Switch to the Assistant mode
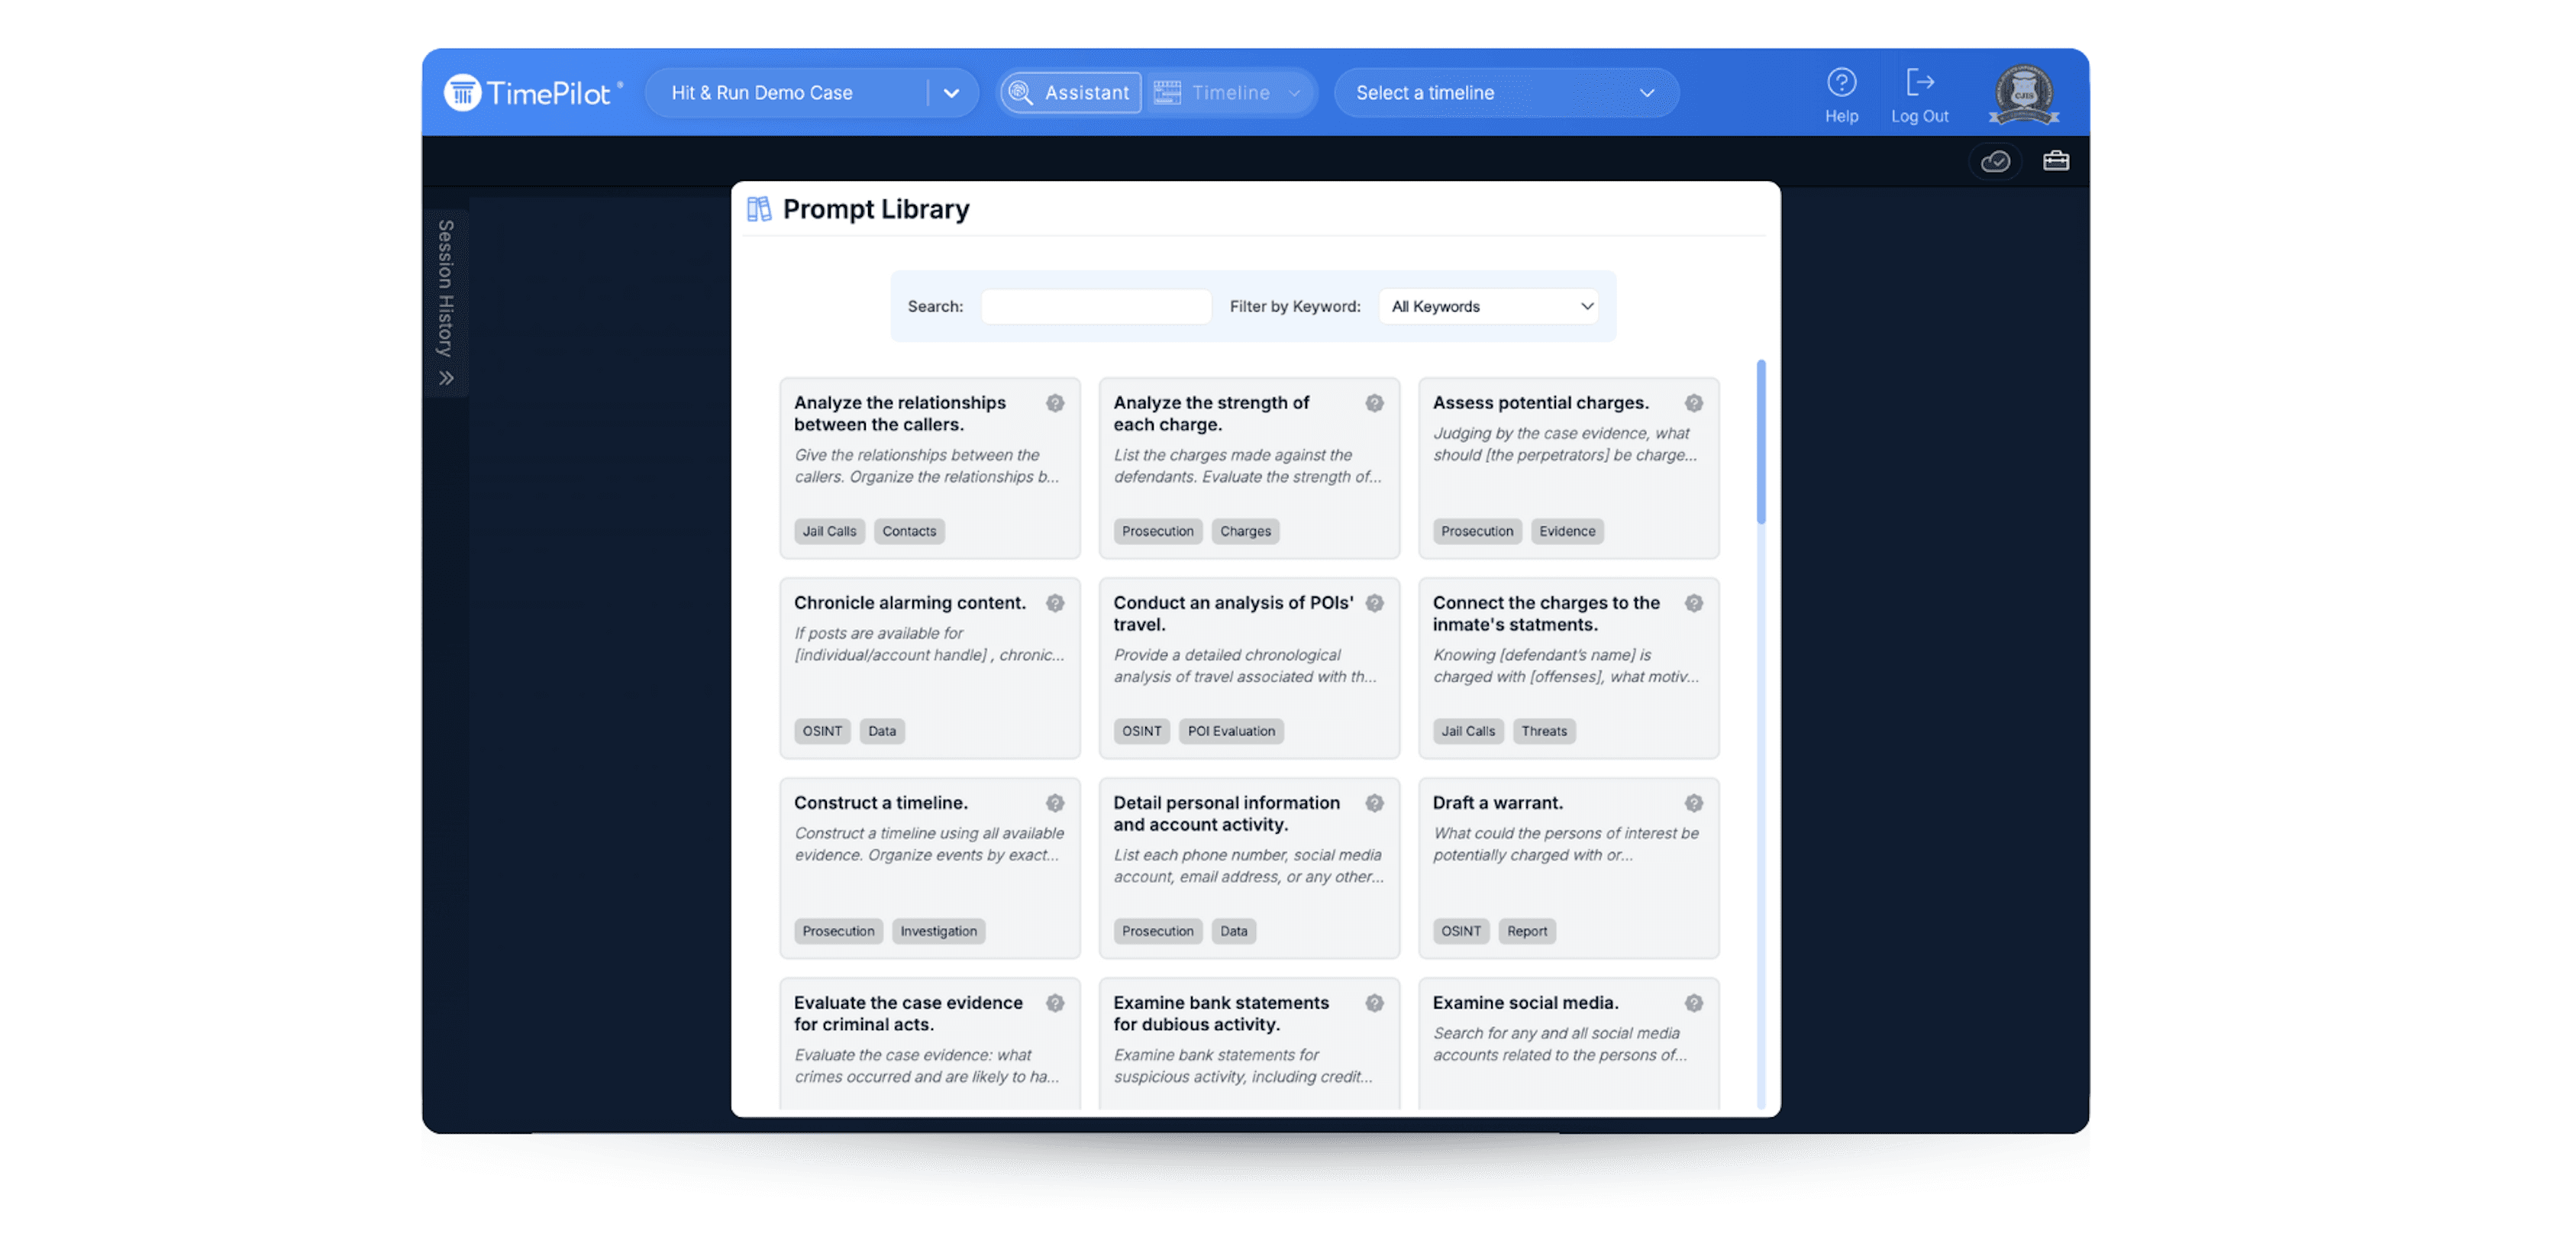 click(1071, 93)
